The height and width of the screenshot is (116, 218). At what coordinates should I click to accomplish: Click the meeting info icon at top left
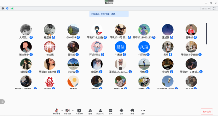[x=3, y=8]
